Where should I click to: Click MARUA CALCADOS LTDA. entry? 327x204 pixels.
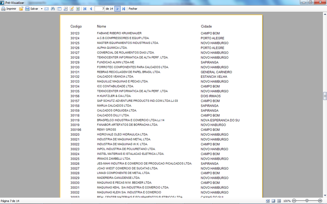pyautogui.click(x=114, y=106)
